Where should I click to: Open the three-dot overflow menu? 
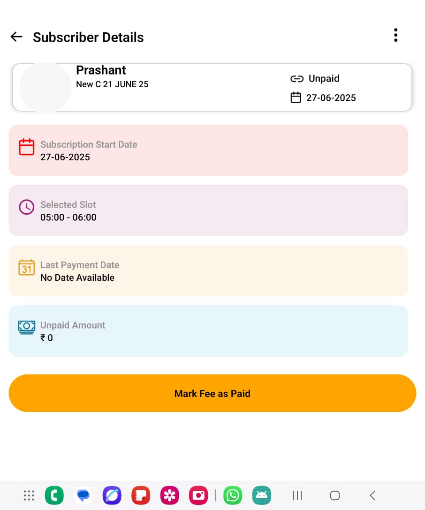[396, 35]
